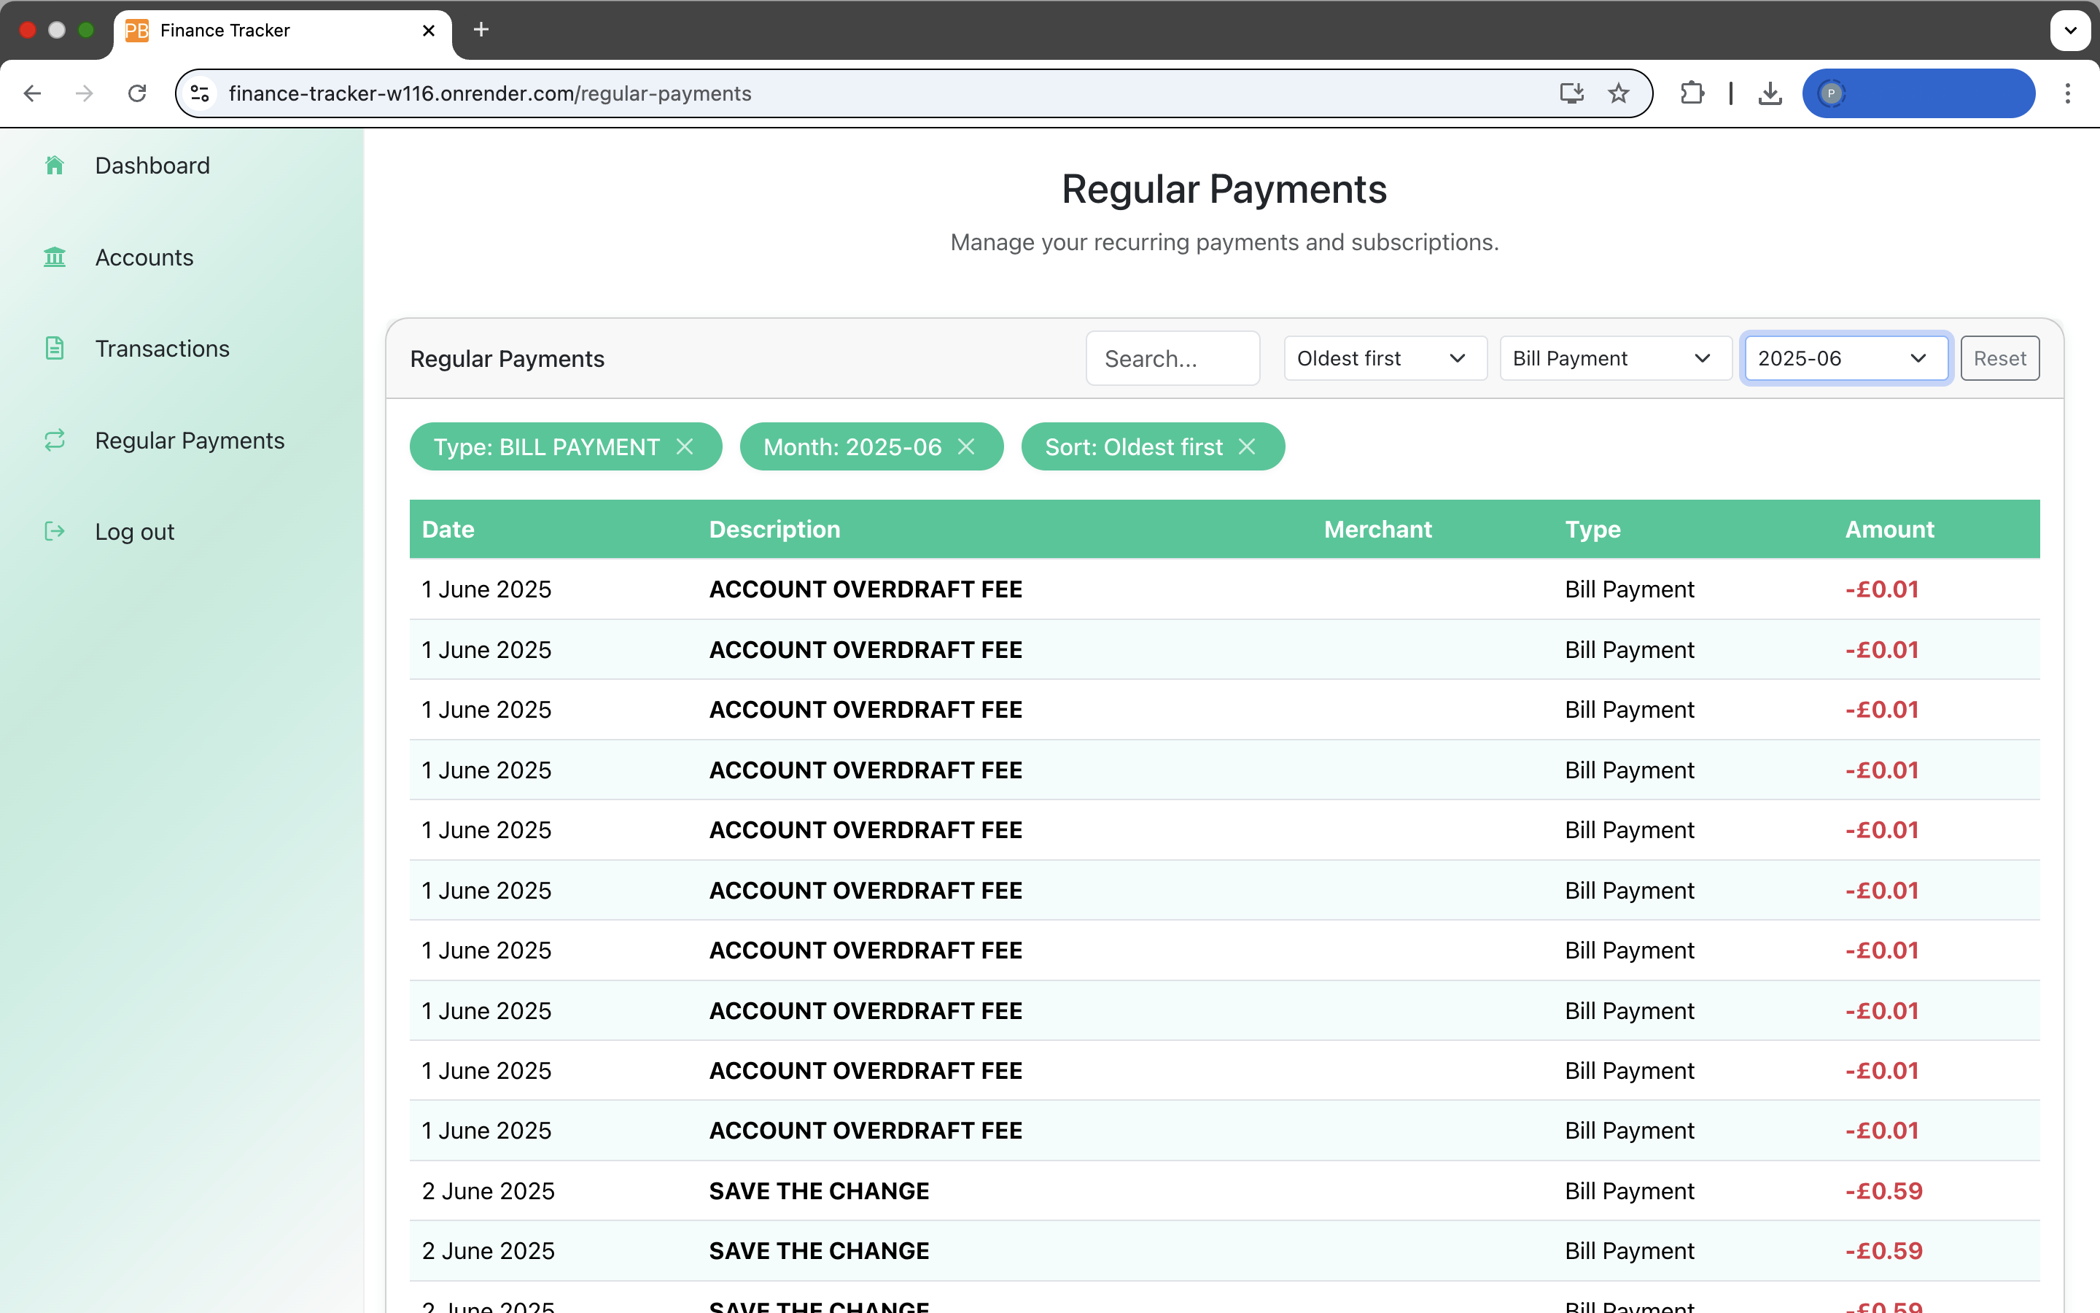Open the browser extensions puzzle icon

[x=1691, y=94]
